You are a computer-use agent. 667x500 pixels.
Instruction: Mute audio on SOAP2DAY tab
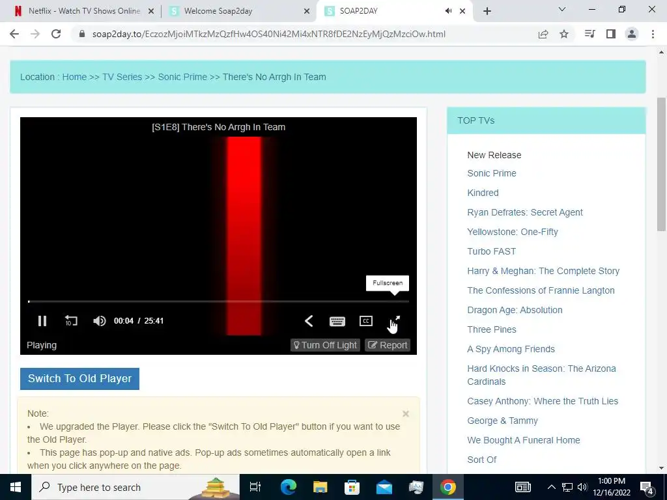tap(448, 11)
